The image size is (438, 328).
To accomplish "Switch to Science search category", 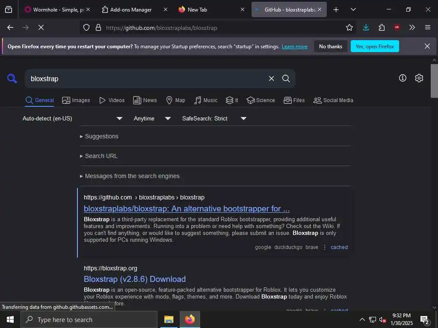I will [260, 100].
